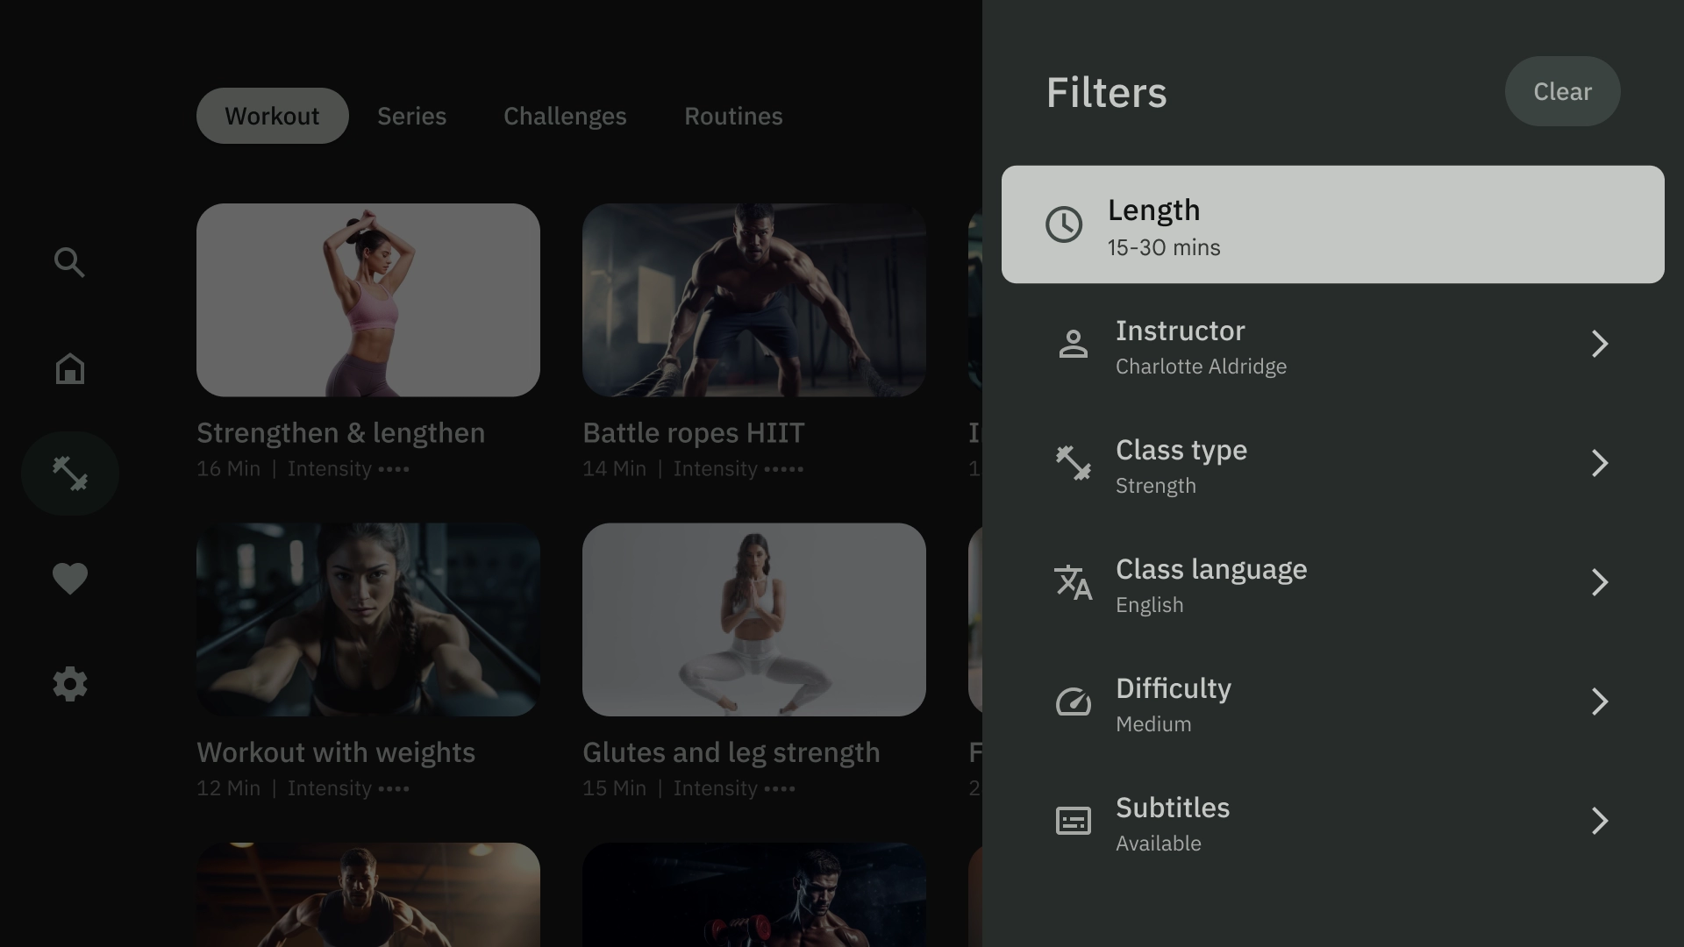The image size is (1684, 947).
Task: Select the home icon in sidebar
Action: (69, 367)
